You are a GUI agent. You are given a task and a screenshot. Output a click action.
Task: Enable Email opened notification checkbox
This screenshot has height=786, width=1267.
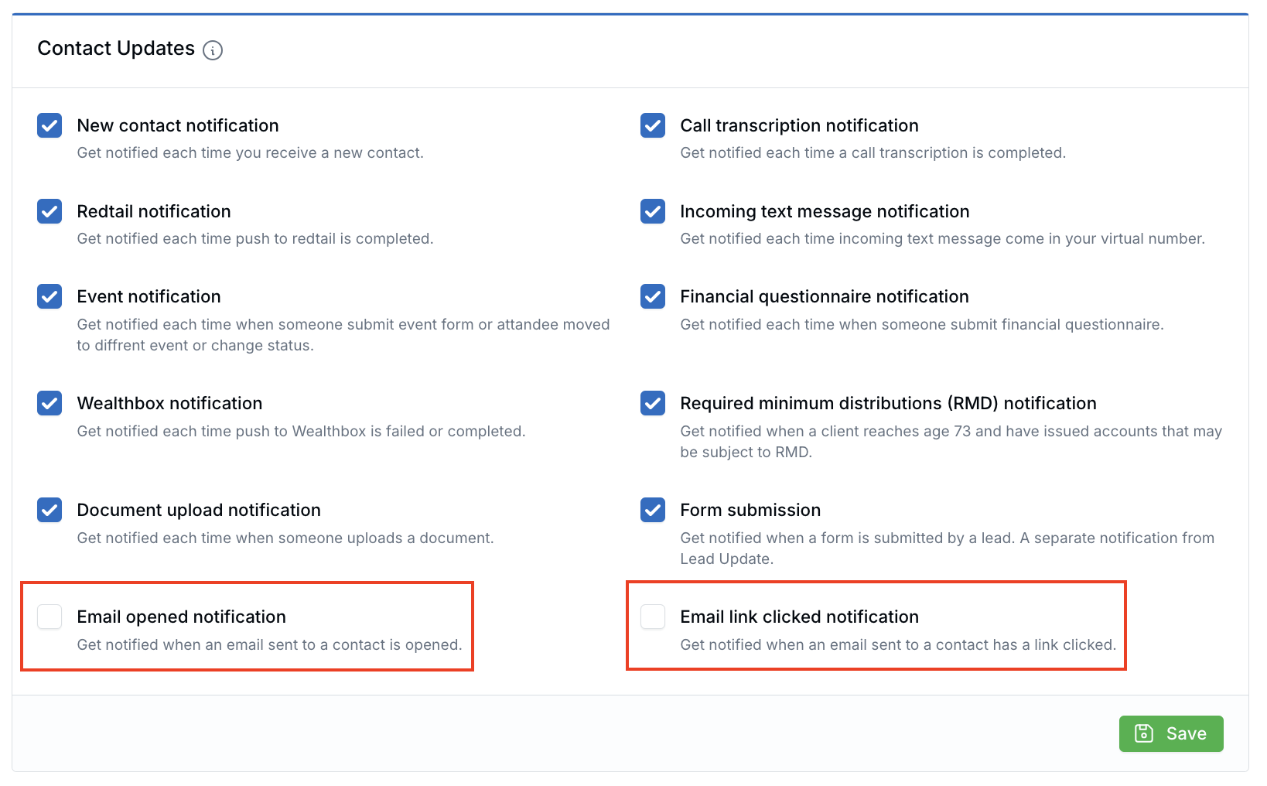tap(50, 617)
